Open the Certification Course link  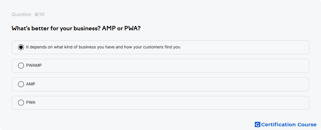[286, 124]
